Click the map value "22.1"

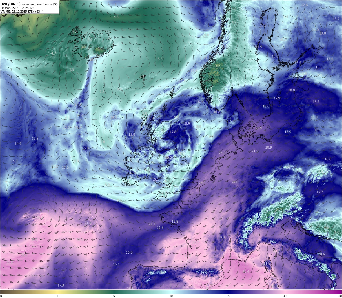click(x=152, y=224)
